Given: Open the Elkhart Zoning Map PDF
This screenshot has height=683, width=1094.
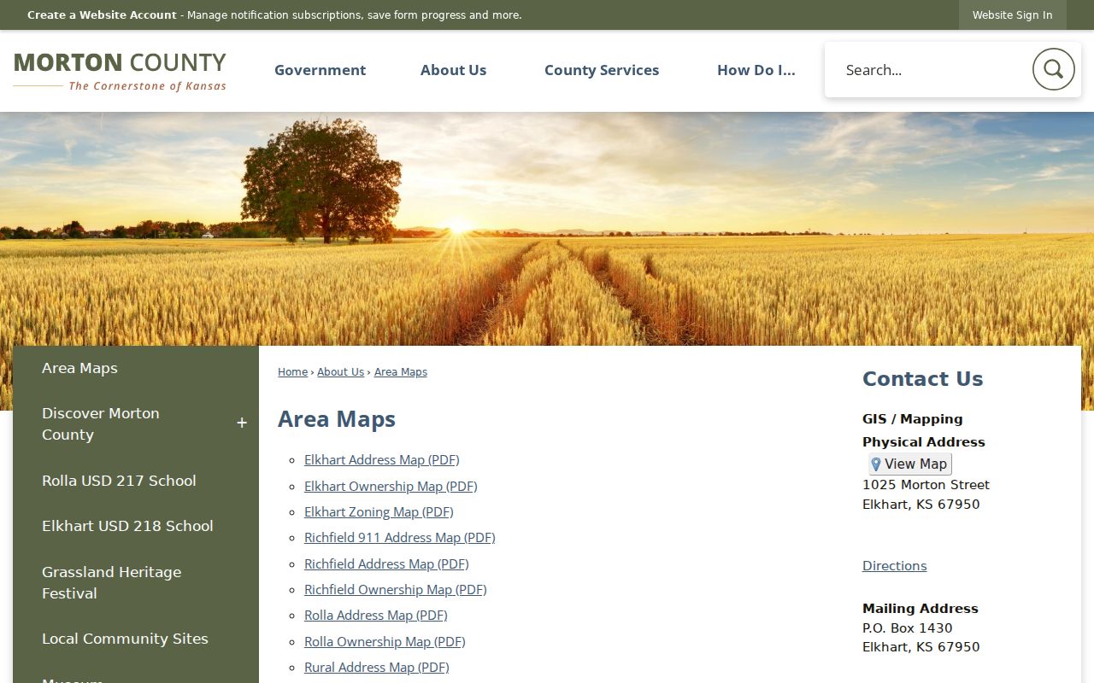Looking at the screenshot, I should [x=379, y=512].
